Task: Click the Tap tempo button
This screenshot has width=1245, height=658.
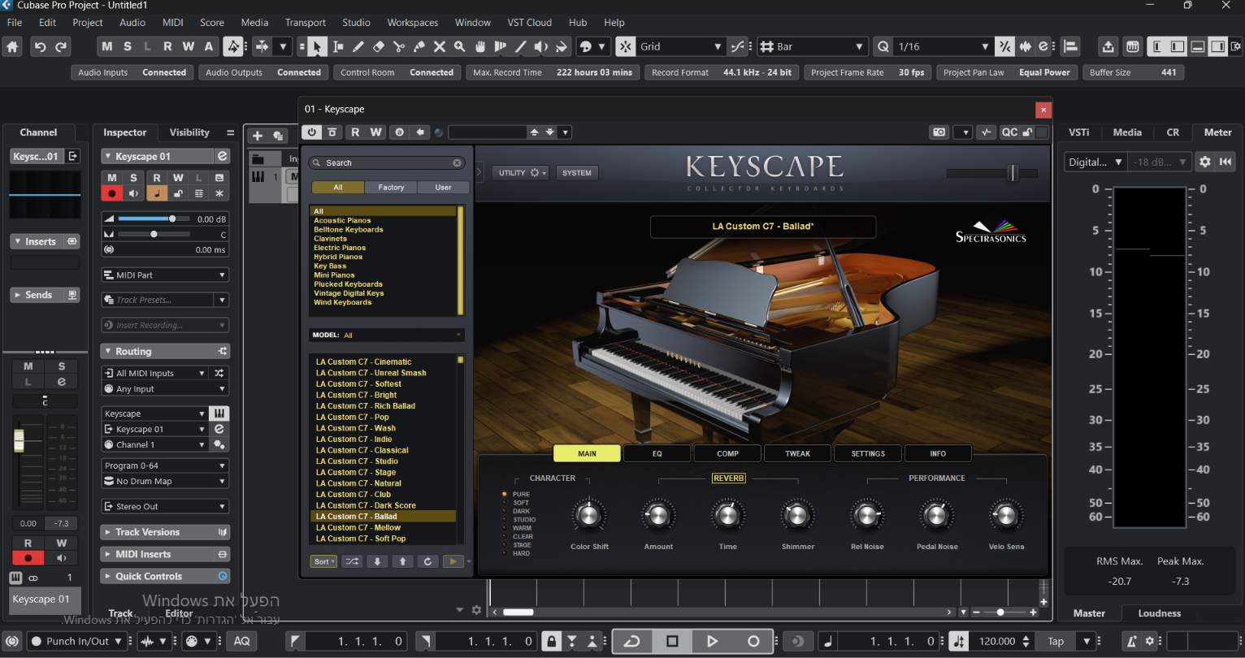Action: tap(1056, 641)
